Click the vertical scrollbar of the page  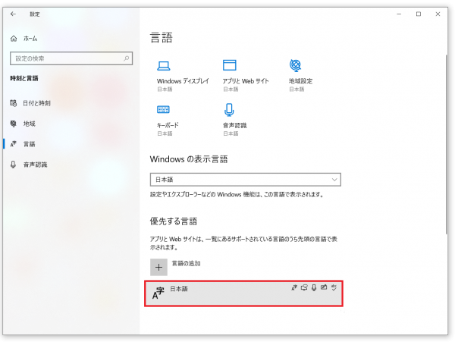447,144
